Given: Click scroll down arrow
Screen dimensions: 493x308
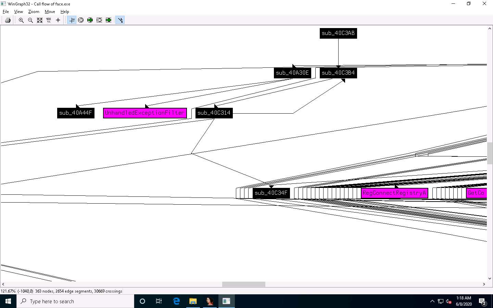Looking at the screenshot, I should (x=490, y=279).
